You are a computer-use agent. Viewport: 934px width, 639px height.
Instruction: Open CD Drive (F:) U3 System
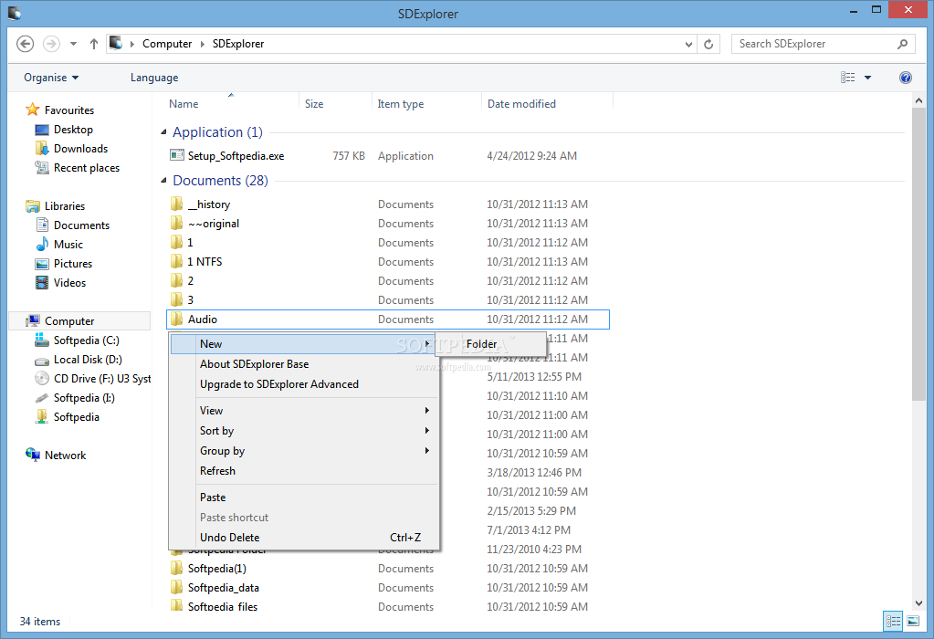tap(92, 379)
